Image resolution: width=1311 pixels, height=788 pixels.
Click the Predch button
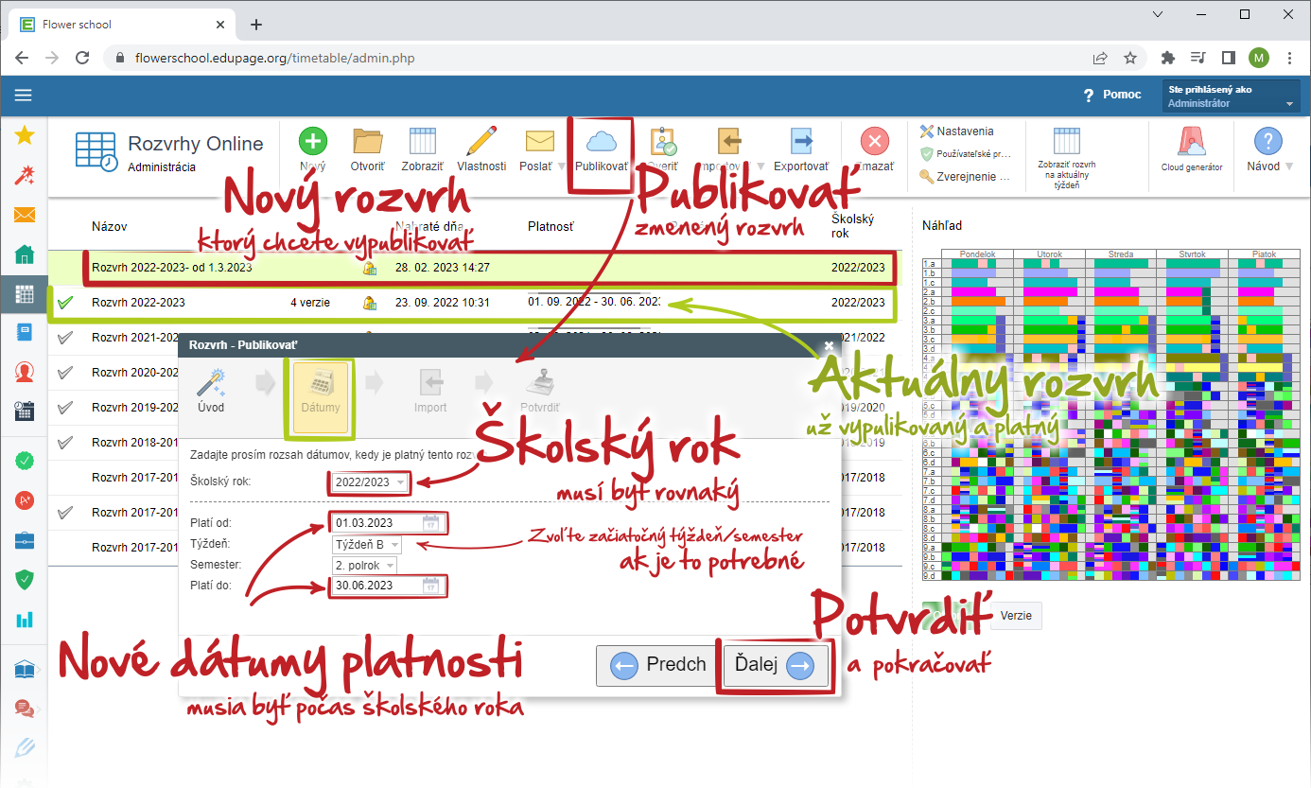pyautogui.click(x=658, y=665)
